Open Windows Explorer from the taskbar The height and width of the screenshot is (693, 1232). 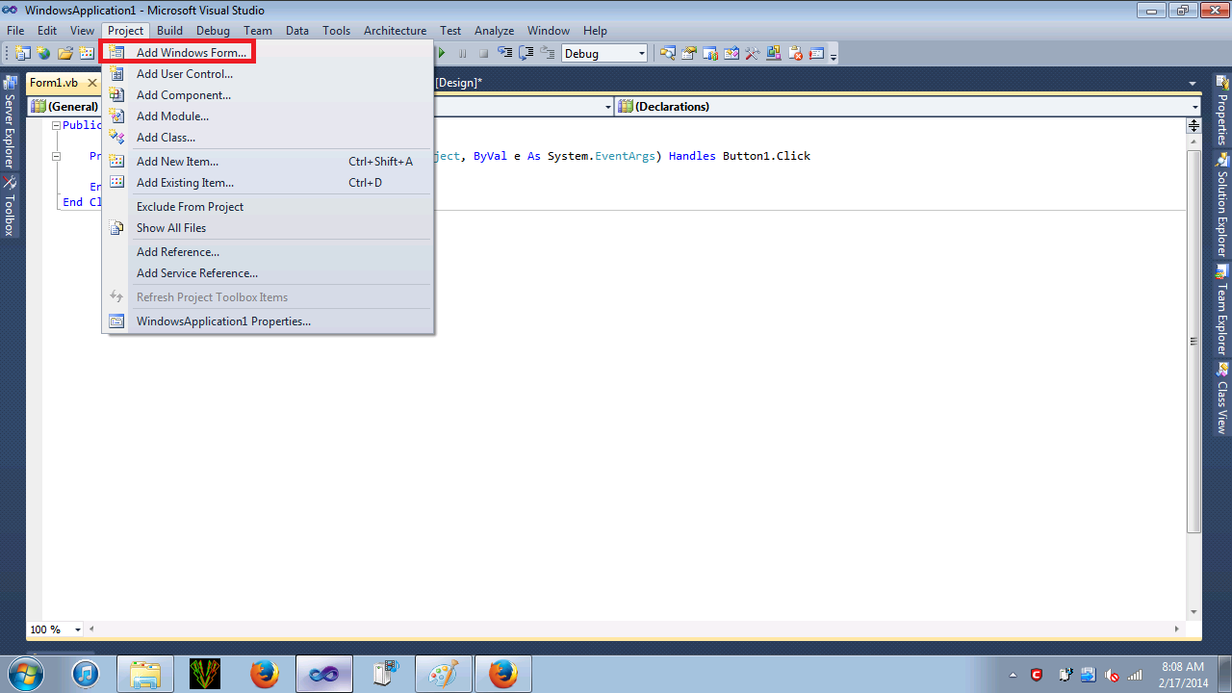tap(144, 674)
